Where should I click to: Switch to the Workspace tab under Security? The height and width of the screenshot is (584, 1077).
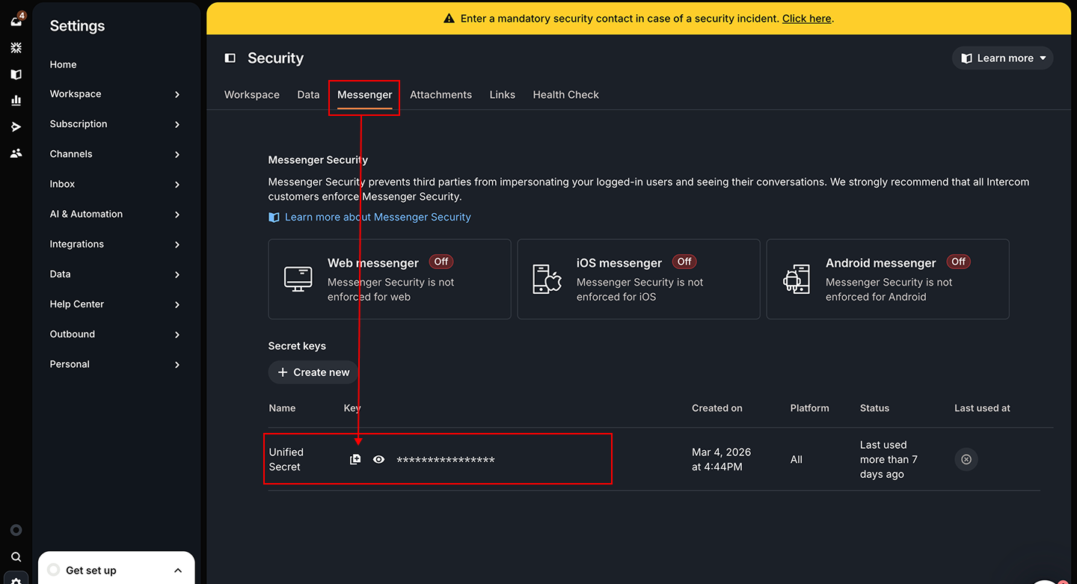(252, 95)
